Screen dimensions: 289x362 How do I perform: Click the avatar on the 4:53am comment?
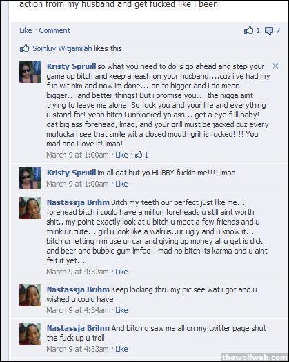[30, 334]
